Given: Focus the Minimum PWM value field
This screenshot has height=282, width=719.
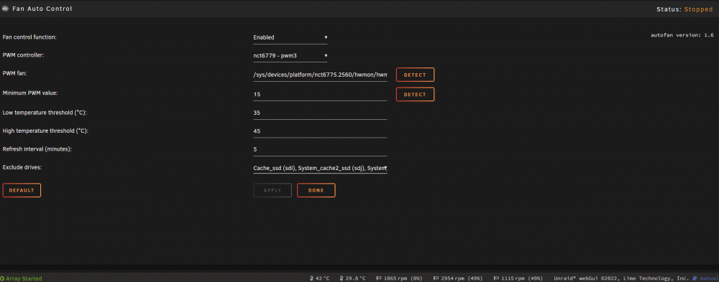Looking at the screenshot, I should click(320, 94).
